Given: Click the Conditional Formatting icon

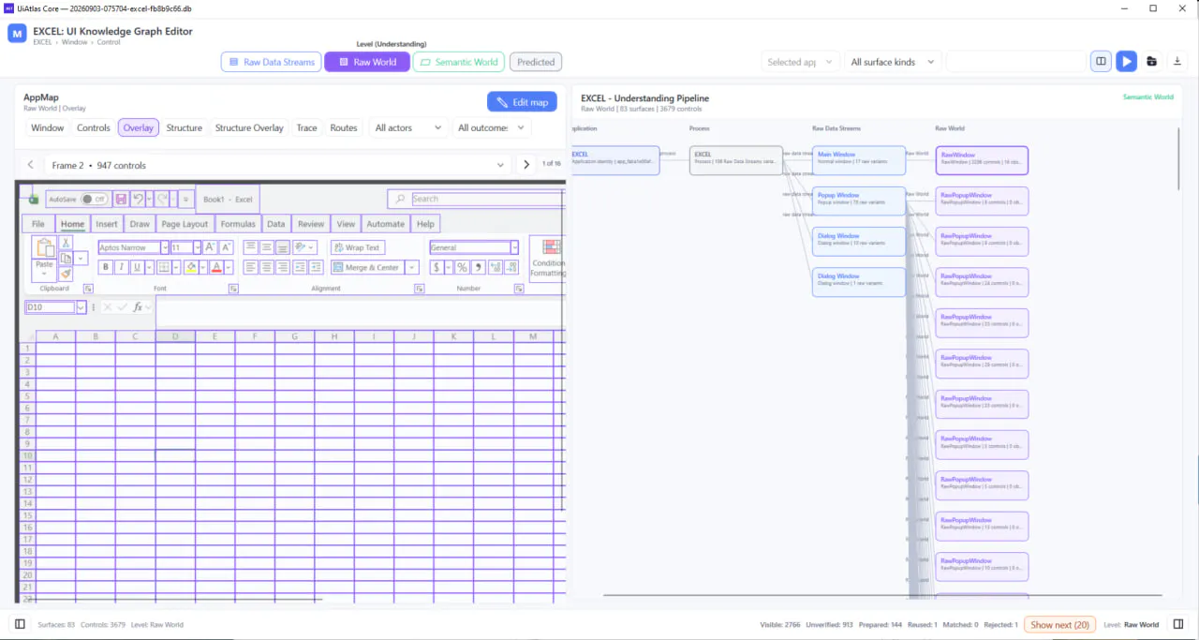Looking at the screenshot, I should tap(552, 247).
